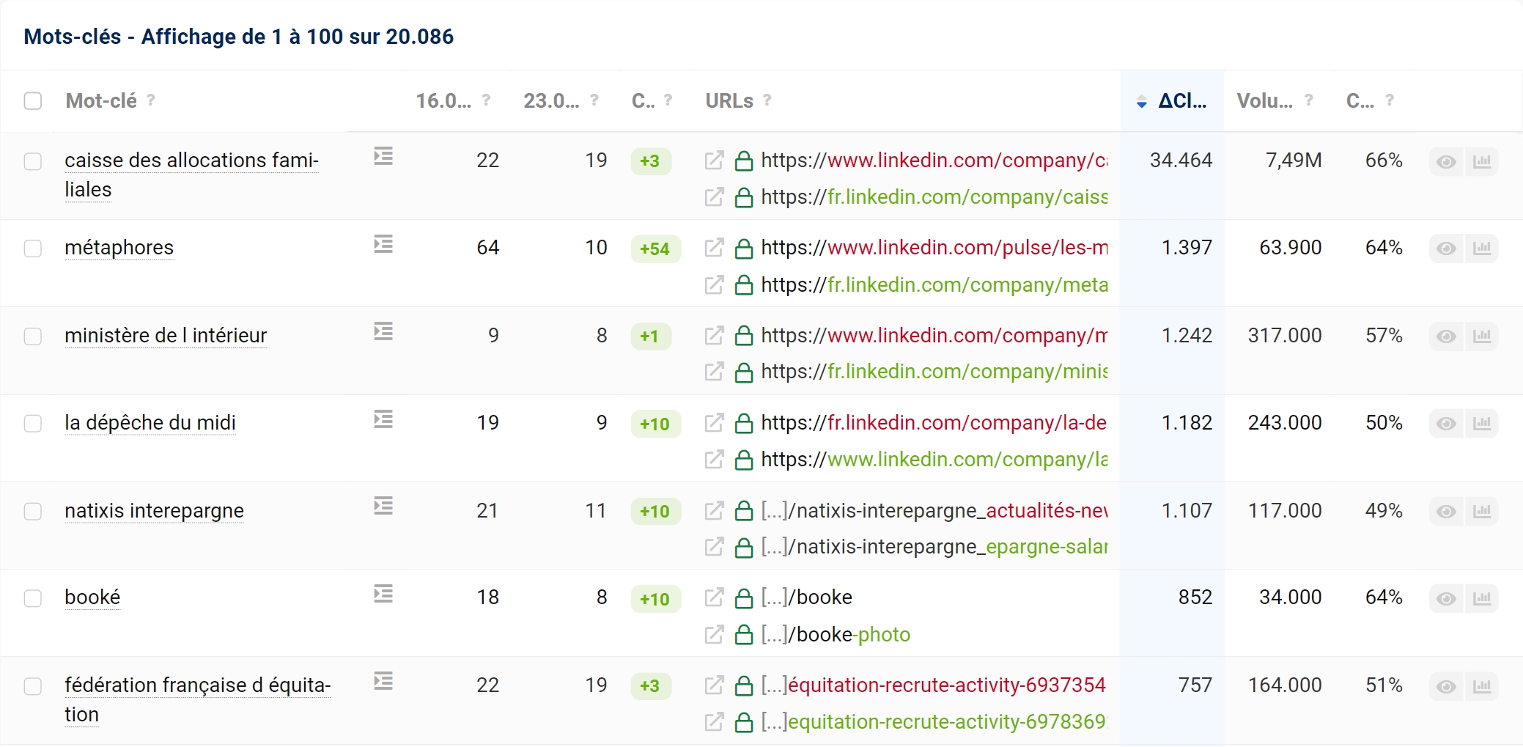1523x747 pixels.
Task: Open chart icon for la dépêche du midi
Action: (1482, 424)
